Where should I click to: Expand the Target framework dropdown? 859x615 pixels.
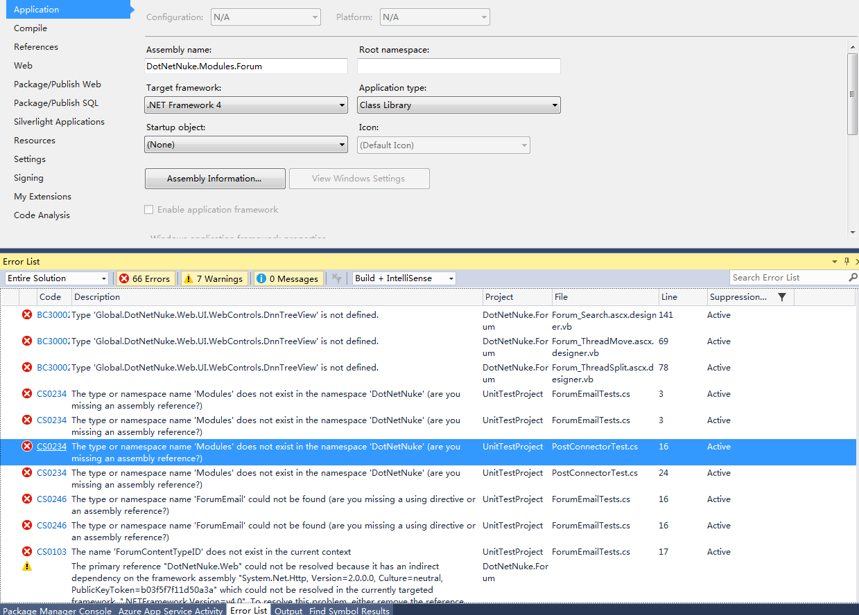pyautogui.click(x=246, y=105)
